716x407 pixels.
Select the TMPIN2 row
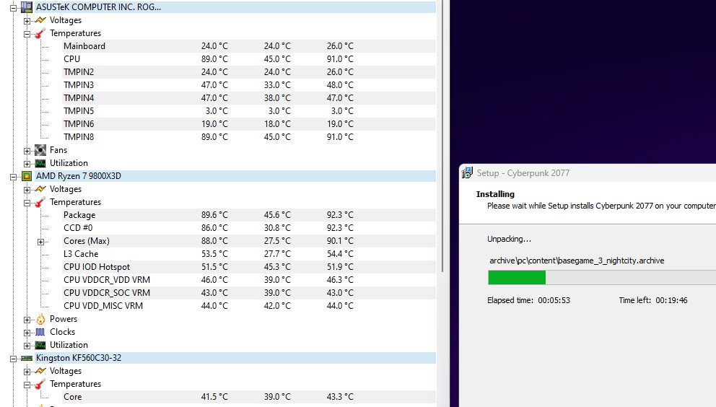(249, 72)
